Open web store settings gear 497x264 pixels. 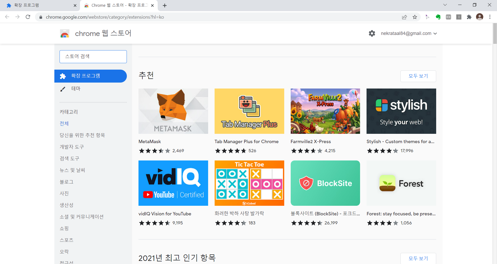(372, 33)
